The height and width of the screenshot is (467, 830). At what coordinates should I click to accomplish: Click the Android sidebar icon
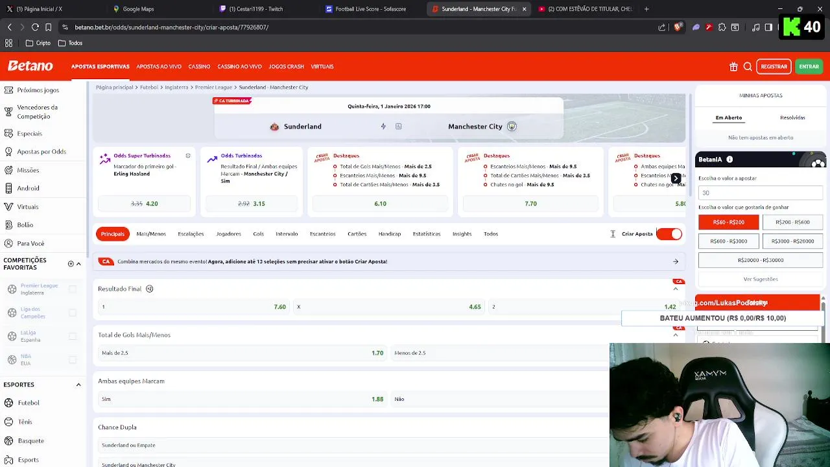[x=8, y=188]
